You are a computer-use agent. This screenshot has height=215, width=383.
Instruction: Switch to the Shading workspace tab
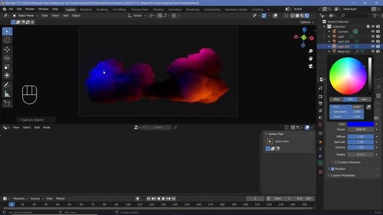click(x=158, y=10)
